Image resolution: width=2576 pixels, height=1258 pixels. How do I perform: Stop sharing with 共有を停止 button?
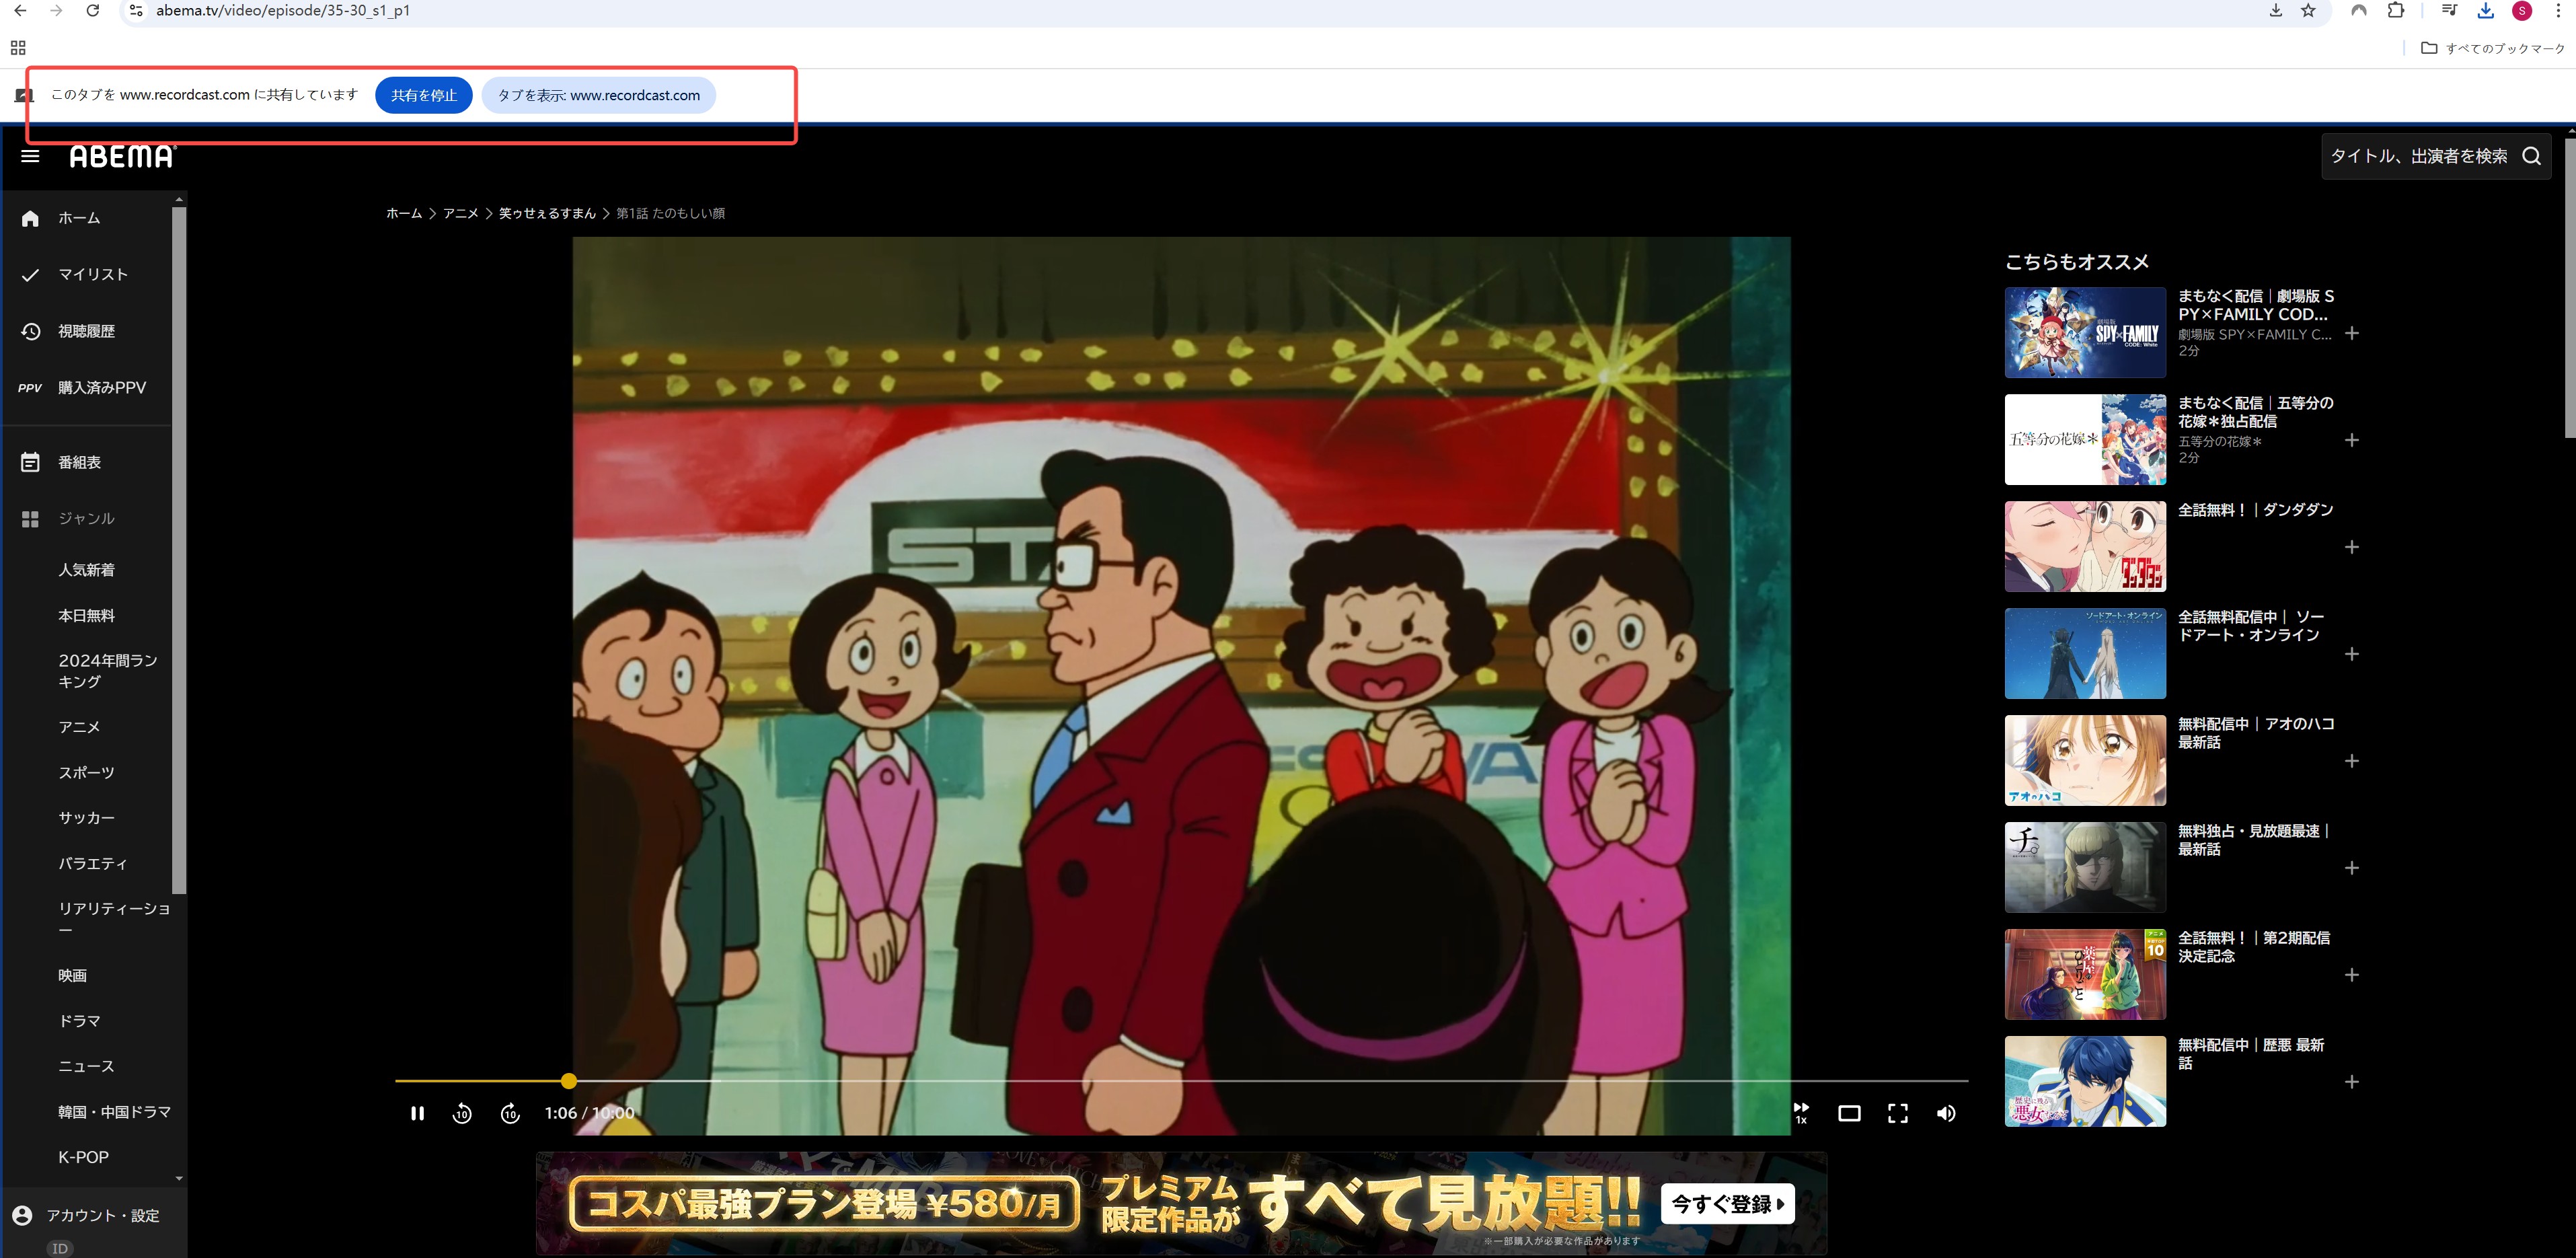424,95
